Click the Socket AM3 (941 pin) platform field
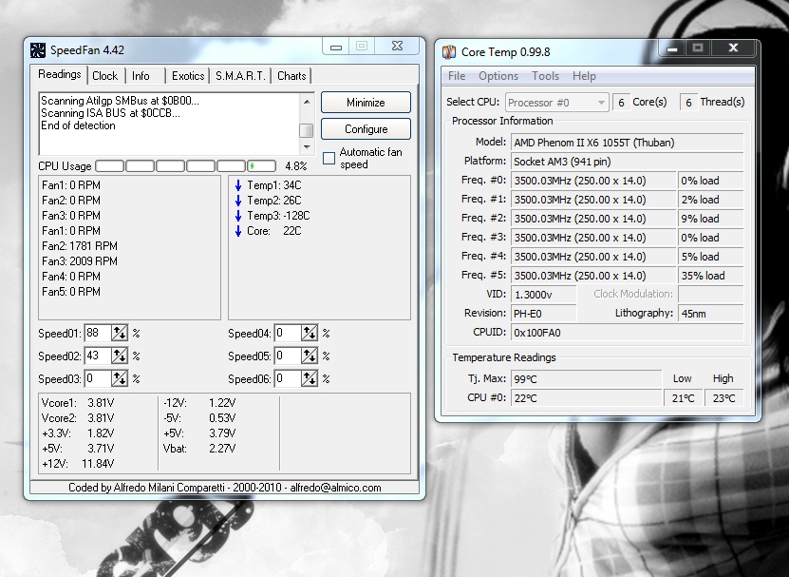 [x=627, y=162]
